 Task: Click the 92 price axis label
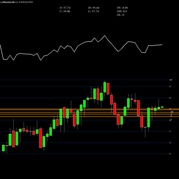click(x=170, y=98)
